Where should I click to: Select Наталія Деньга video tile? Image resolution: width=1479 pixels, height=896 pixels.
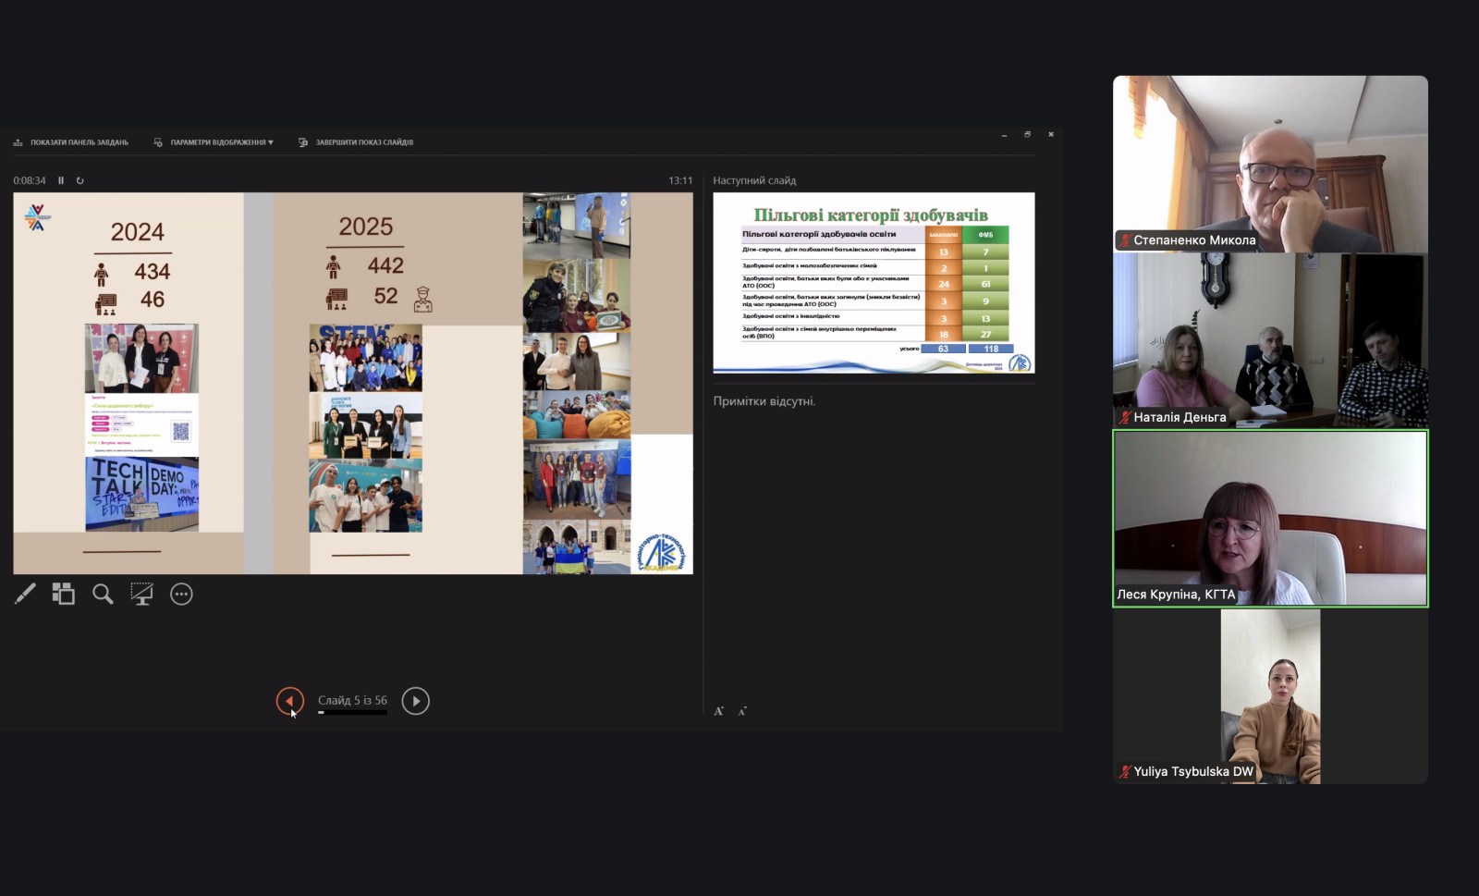[1270, 340]
